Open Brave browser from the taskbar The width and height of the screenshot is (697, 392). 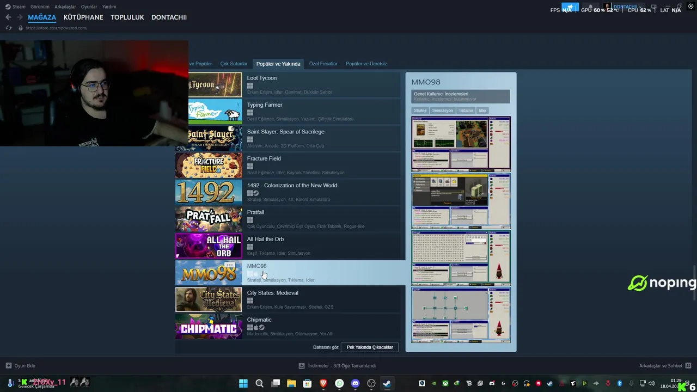tap(323, 383)
